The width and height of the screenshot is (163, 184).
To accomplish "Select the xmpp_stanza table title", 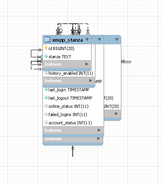I will [x=68, y=40].
